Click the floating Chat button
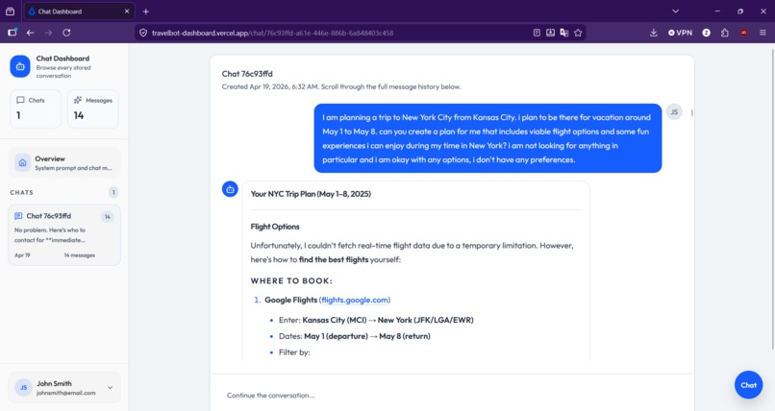The height and width of the screenshot is (411, 775). tap(748, 385)
